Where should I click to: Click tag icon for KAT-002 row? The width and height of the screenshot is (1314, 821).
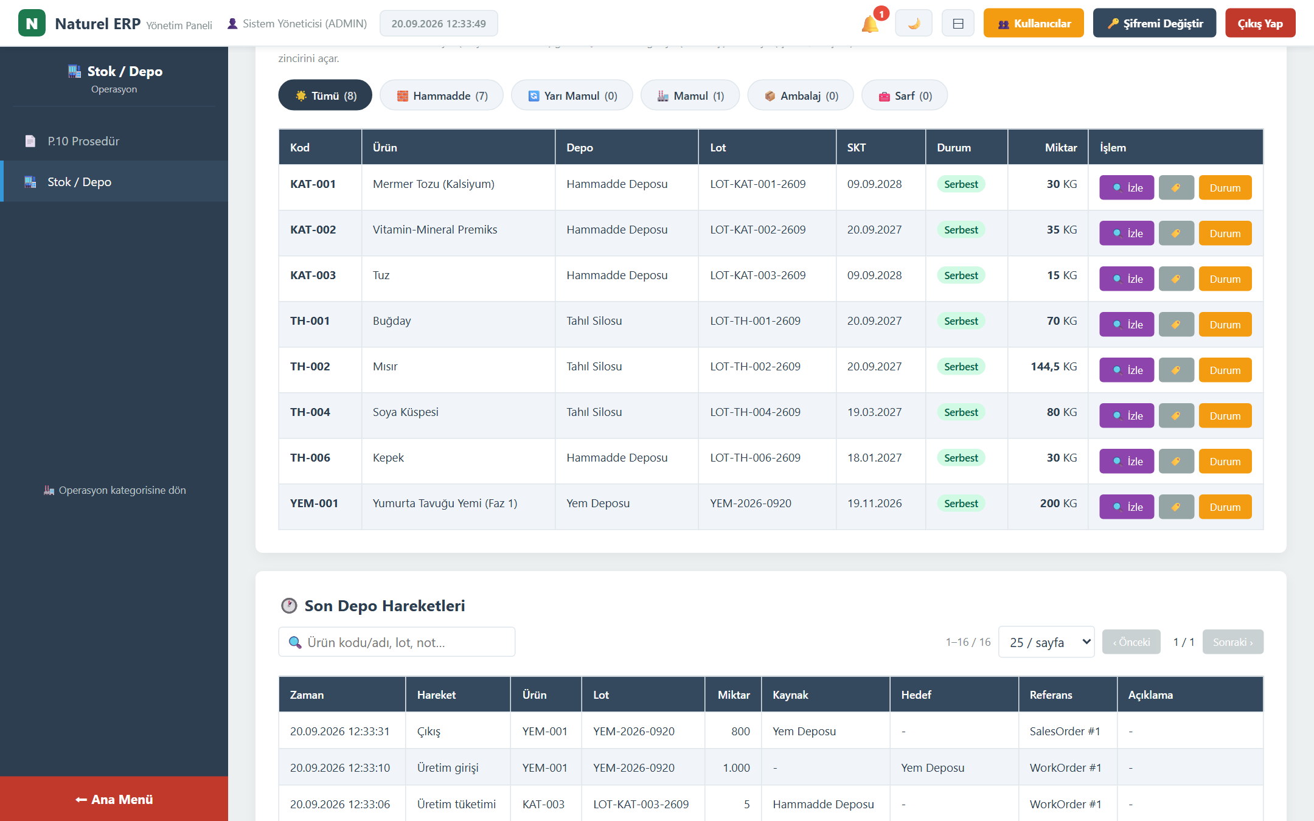(x=1176, y=233)
